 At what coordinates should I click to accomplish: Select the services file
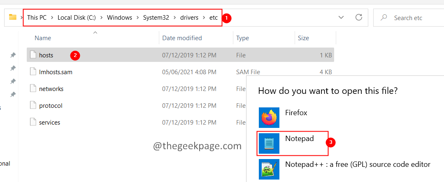(x=49, y=123)
